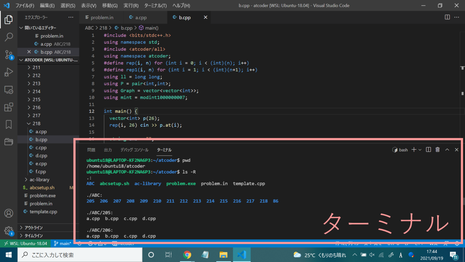Switch to the a.cpp editor tab
Image resolution: width=465 pixels, height=262 pixels.
point(146,17)
